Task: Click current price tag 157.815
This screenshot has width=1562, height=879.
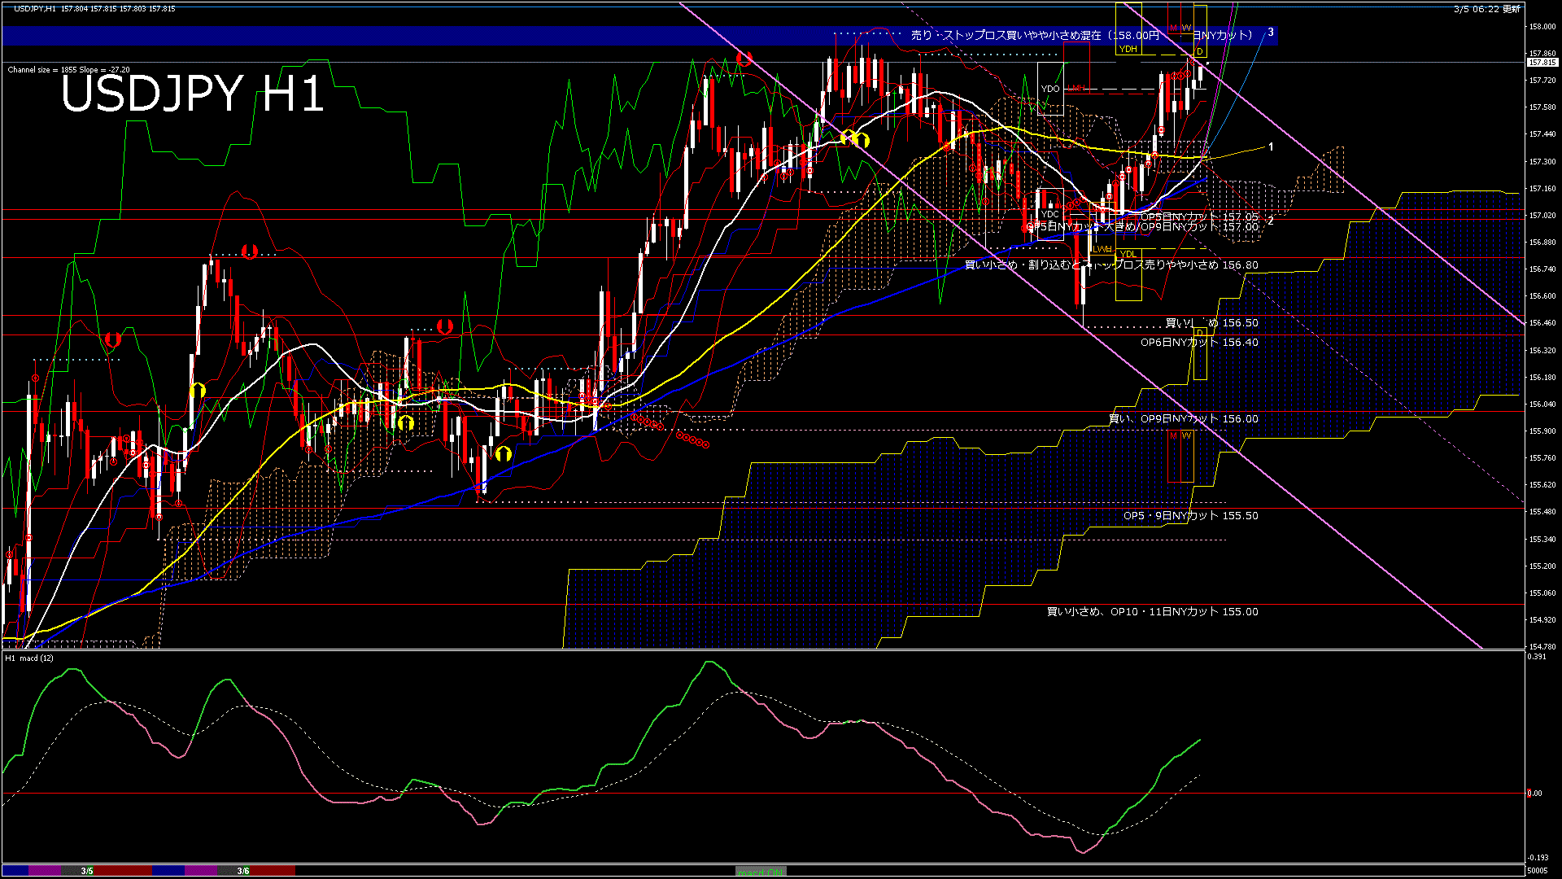Action: pyautogui.click(x=1542, y=63)
